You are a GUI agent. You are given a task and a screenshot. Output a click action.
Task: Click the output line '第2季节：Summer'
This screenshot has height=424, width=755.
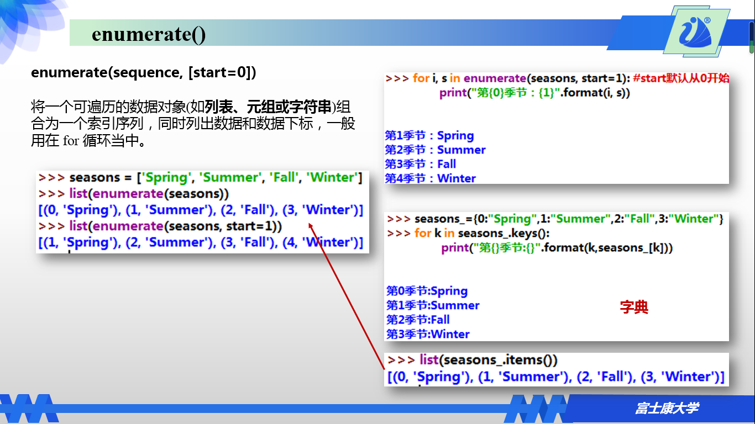[x=436, y=150]
